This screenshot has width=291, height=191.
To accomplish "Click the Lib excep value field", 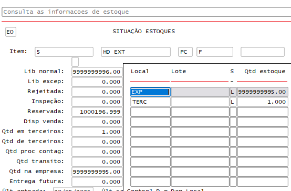I will [97, 82].
